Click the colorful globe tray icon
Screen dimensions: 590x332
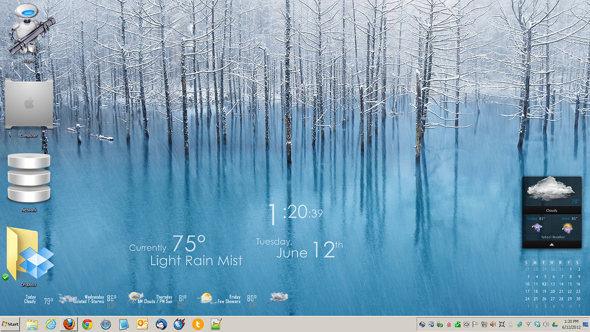422,325
